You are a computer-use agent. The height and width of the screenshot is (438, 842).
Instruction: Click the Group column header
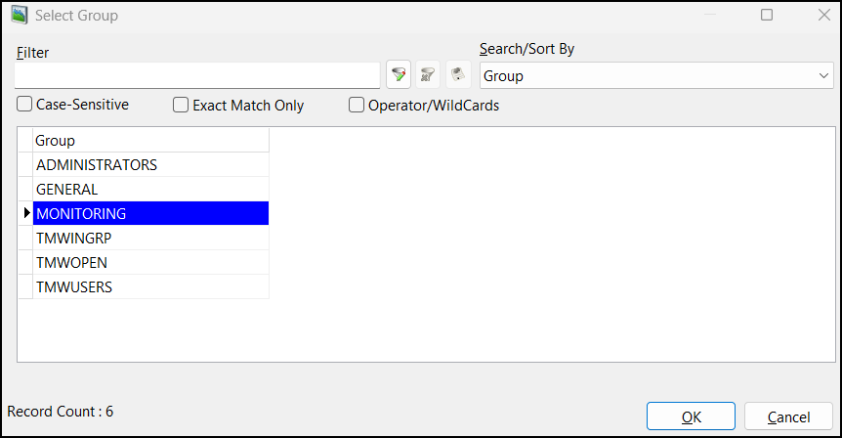150,141
